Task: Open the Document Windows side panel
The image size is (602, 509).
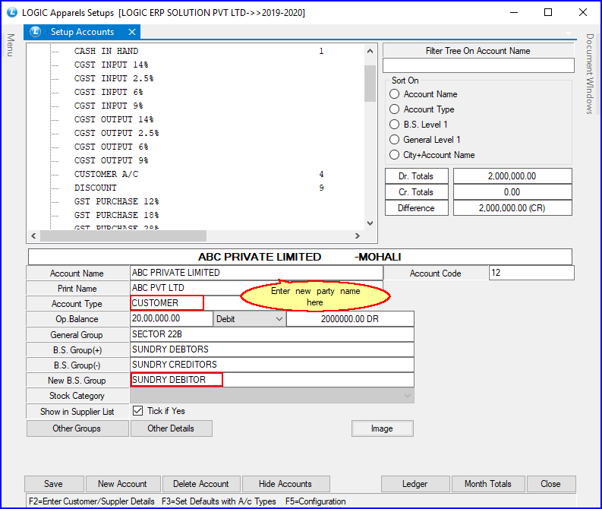Action: tap(590, 74)
